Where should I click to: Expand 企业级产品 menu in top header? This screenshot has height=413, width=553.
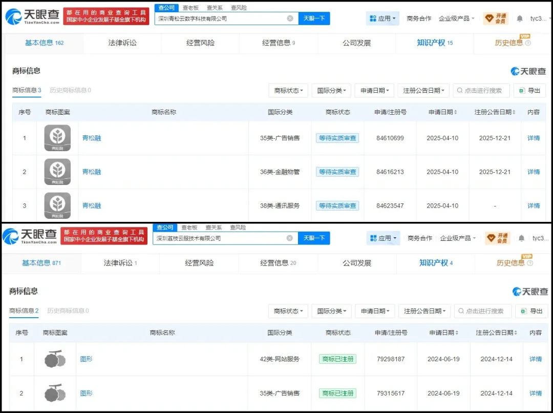tap(457, 18)
